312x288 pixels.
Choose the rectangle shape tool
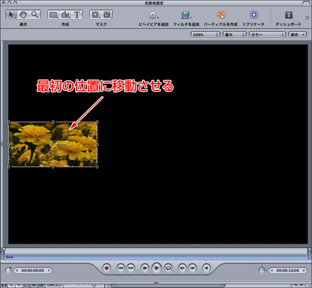coord(54,15)
